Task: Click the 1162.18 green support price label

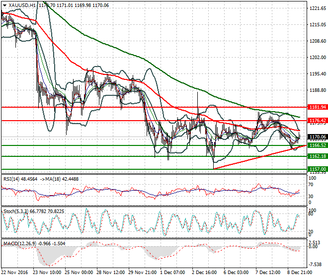Action: coord(318,156)
